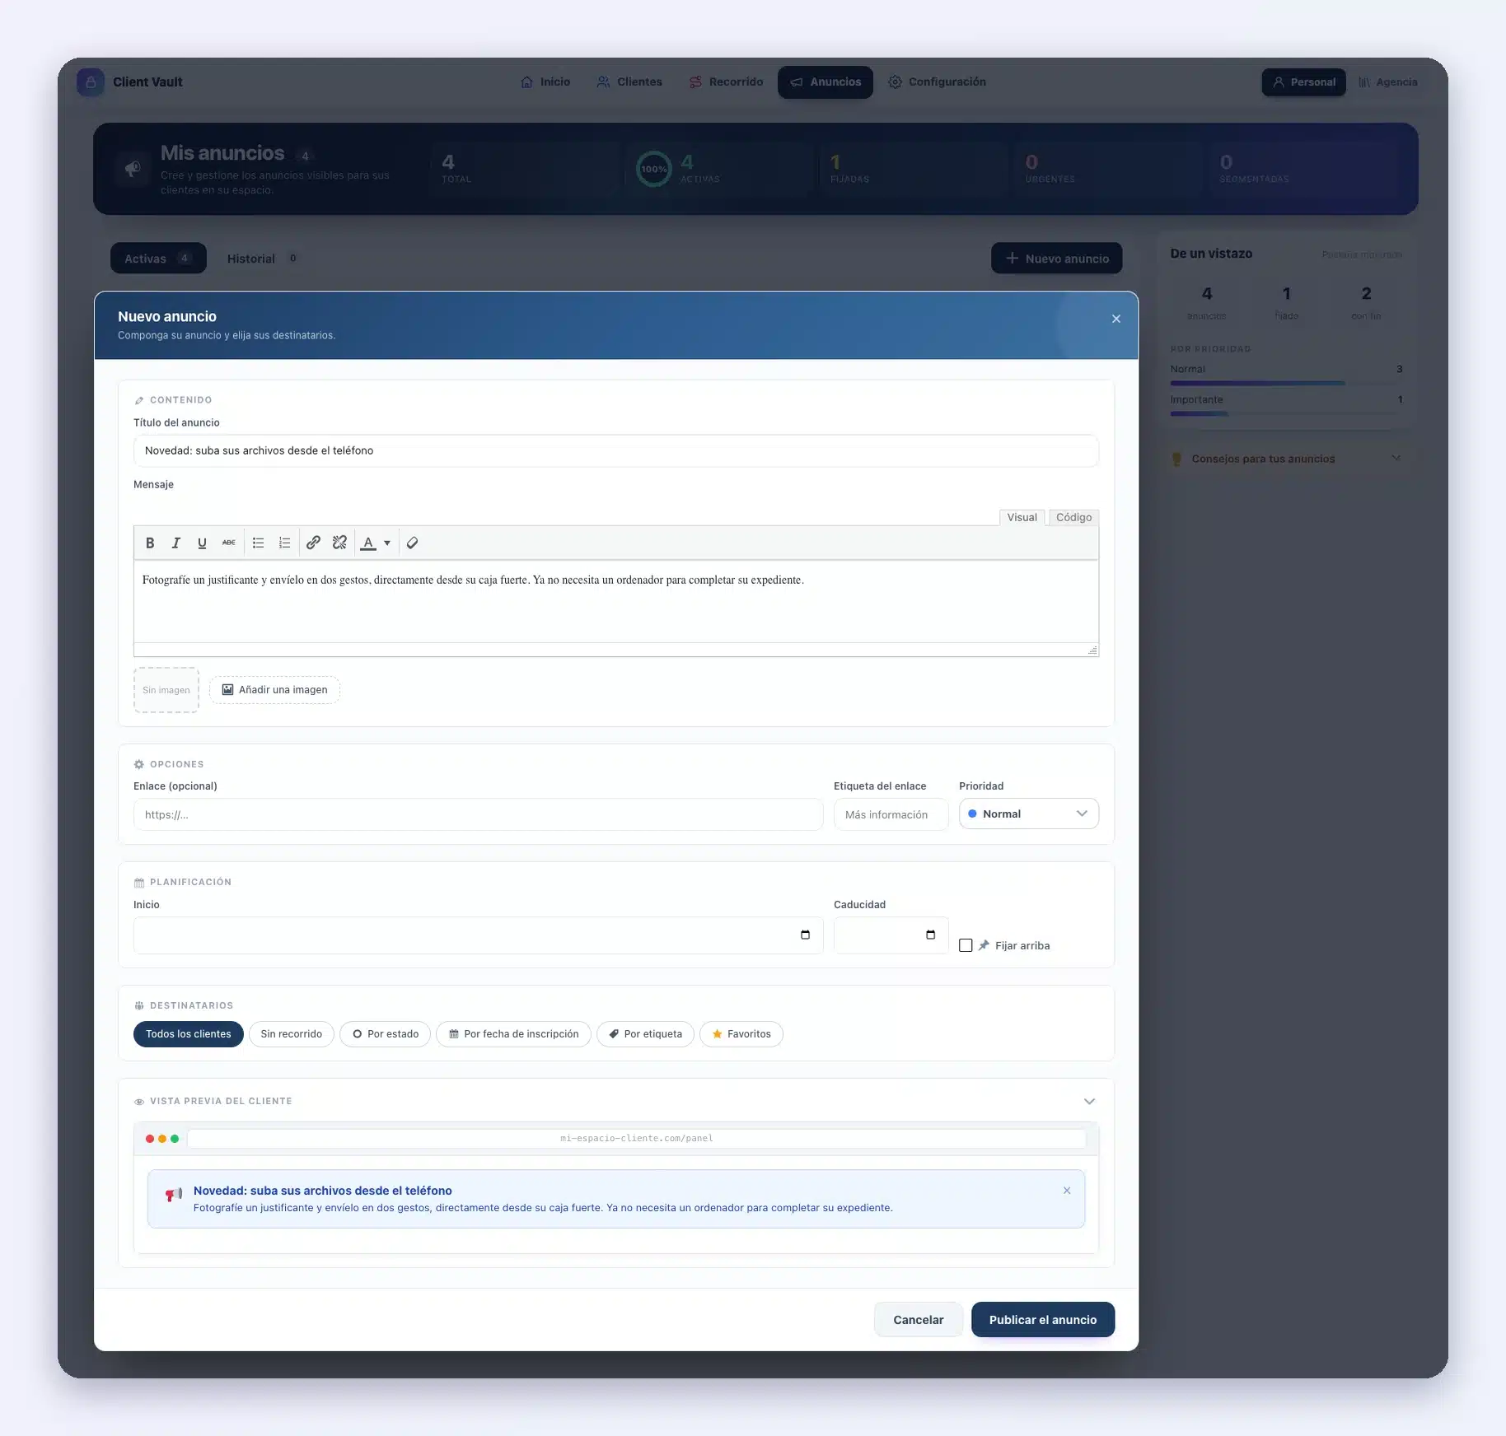Screen dimensions: 1506x1436
Task: Open the Caducidad date picker icon
Action: click(x=930, y=935)
